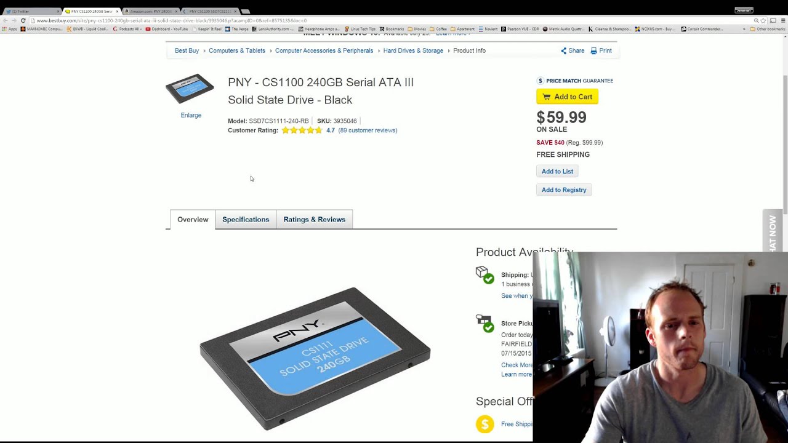Open the Other bookmarks folder
788x443 pixels.
pos(767,29)
